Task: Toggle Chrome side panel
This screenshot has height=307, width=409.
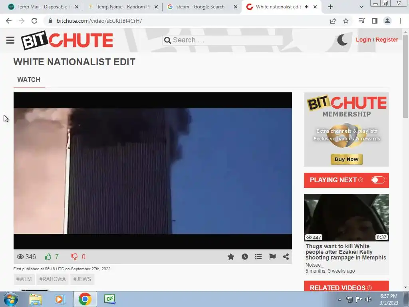Action: [x=375, y=21]
